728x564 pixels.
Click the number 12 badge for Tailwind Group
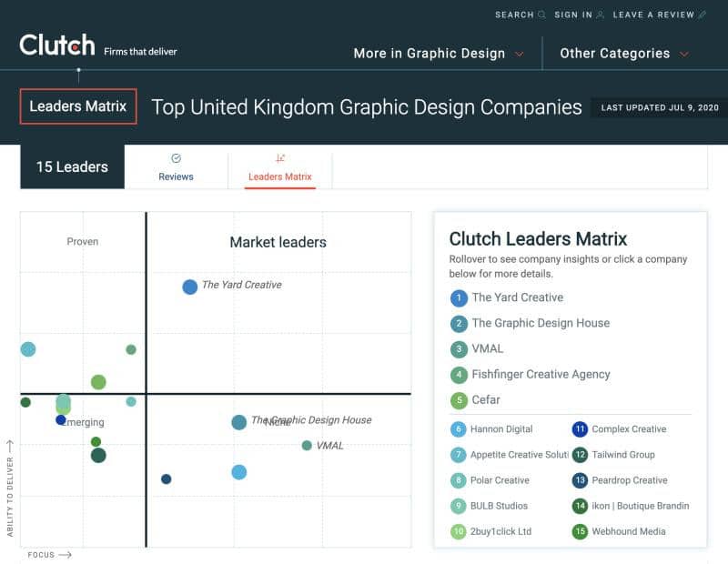[580, 455]
